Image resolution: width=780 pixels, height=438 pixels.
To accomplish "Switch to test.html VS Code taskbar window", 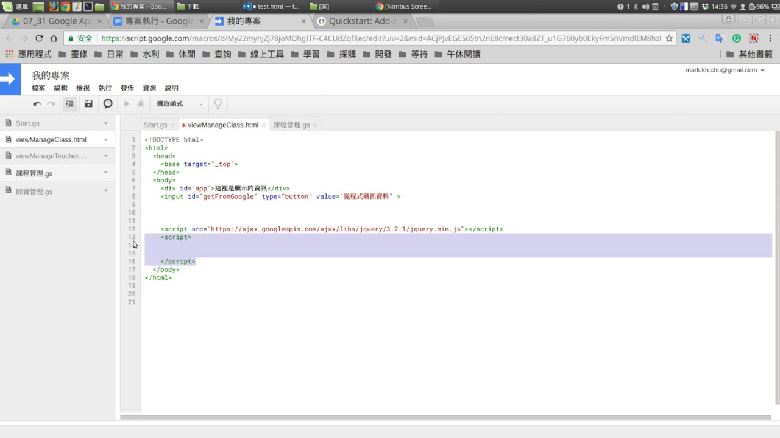I will 272,6.
